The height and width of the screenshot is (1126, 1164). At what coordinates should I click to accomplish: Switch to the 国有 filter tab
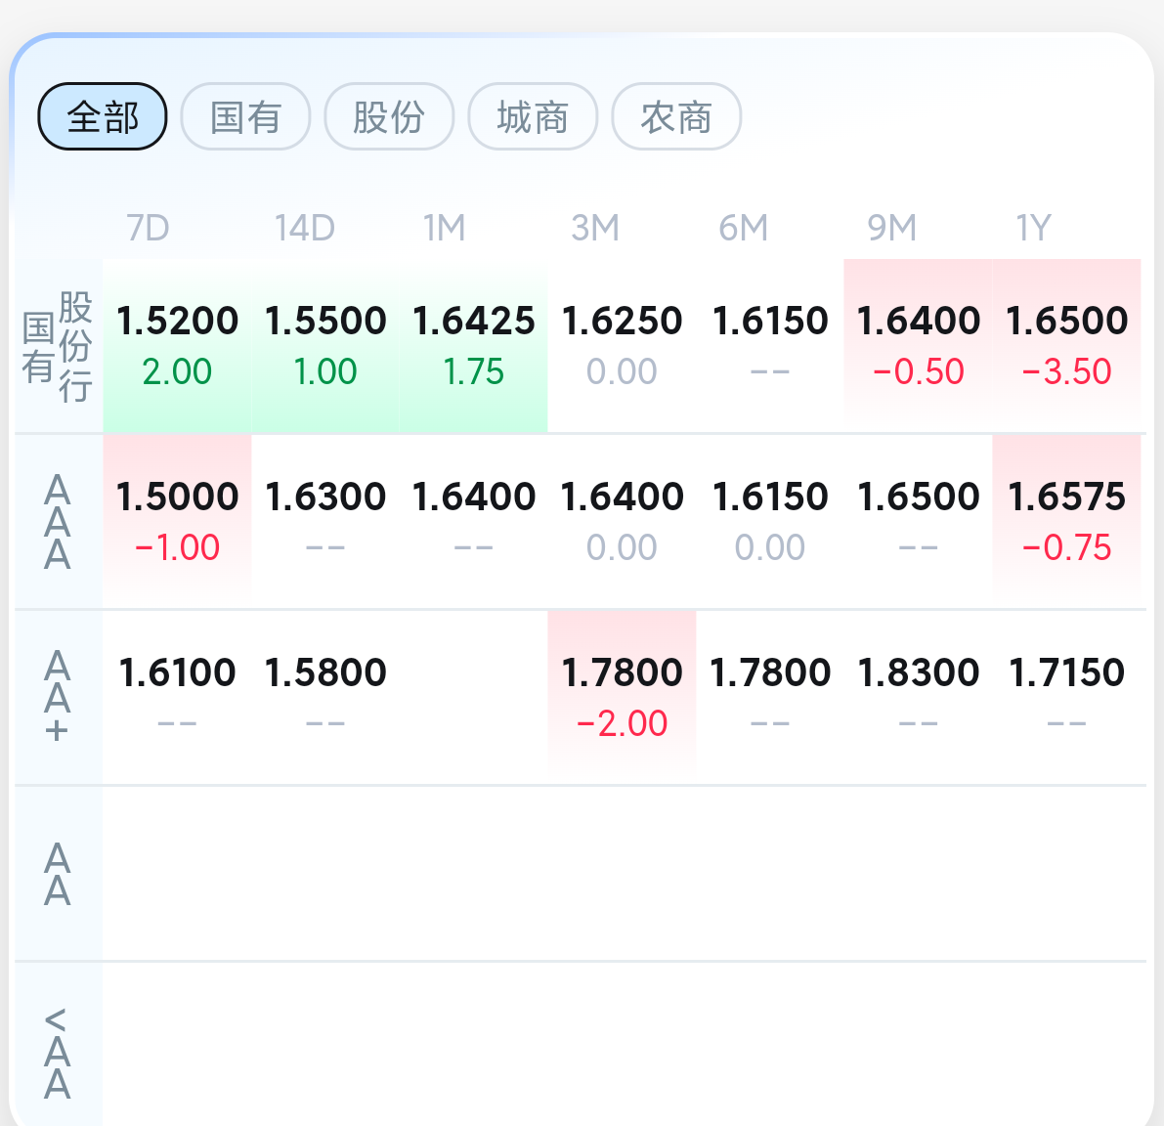(x=245, y=117)
